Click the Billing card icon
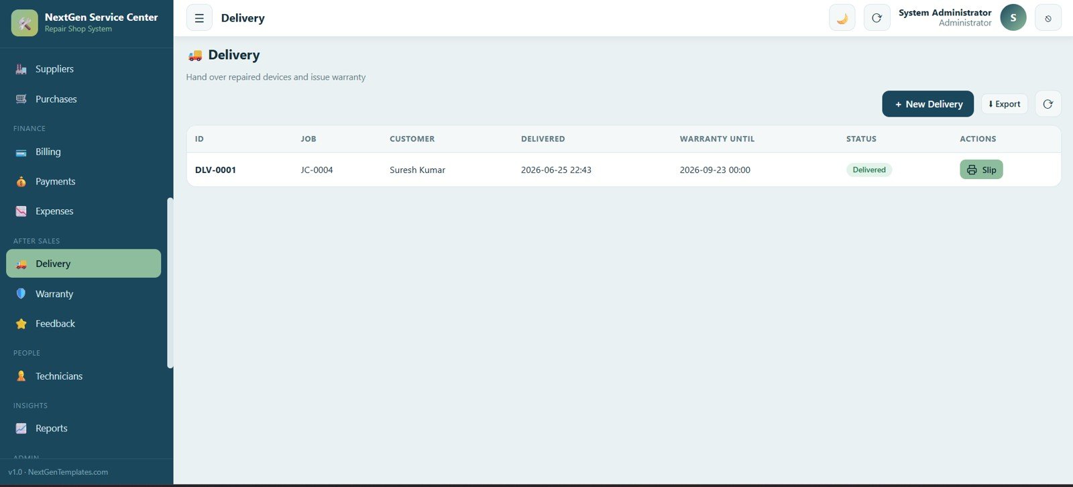Viewport: 1073px width, 487px height. point(21,152)
